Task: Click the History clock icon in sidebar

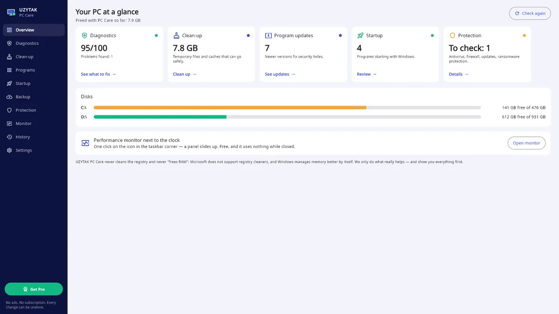Action: coord(9,137)
